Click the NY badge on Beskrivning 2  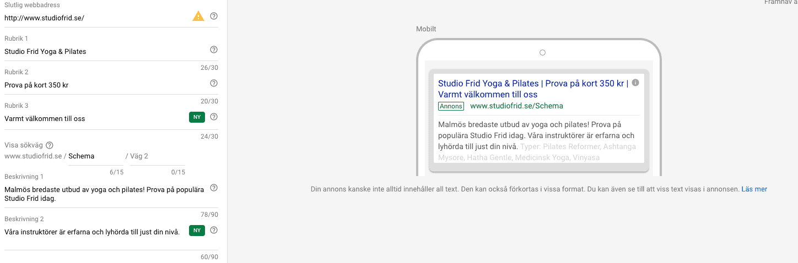click(197, 231)
